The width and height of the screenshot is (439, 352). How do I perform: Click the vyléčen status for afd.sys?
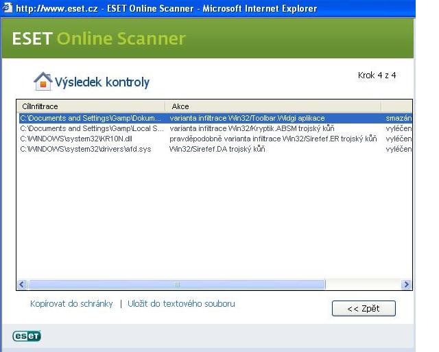(399, 149)
